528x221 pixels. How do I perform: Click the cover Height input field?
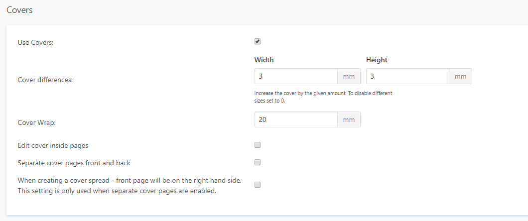pos(407,76)
